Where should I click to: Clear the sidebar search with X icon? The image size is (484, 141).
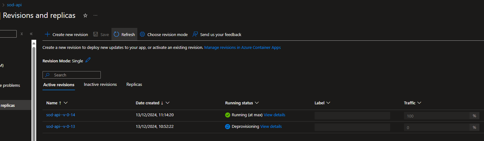[x=22, y=34]
